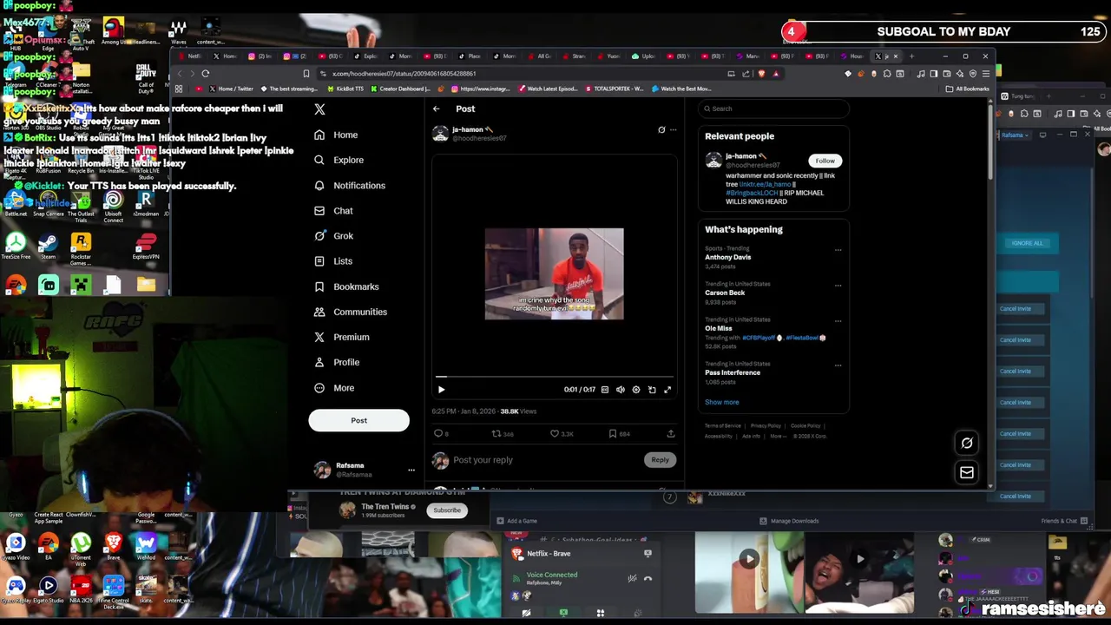Open Grok explain icon on the post
This screenshot has height=625, width=1111.
[661, 130]
